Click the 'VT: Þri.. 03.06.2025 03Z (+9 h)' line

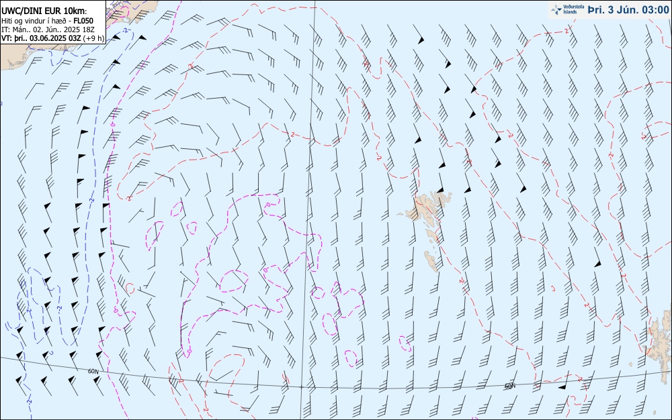[x=52, y=38]
